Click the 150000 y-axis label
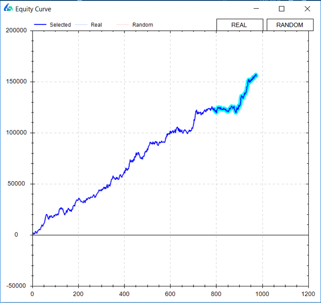 pos(17,82)
